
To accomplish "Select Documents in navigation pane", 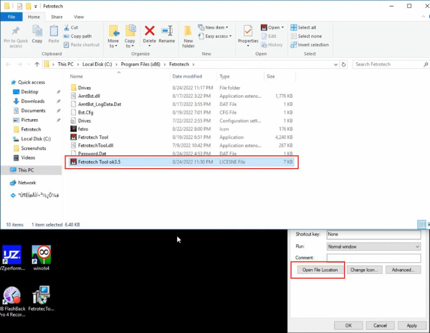I will point(33,111).
